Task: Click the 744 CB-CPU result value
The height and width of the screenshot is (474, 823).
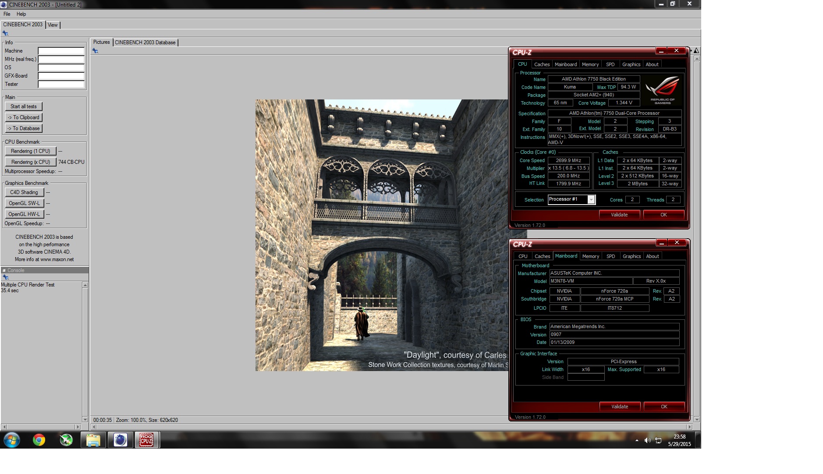Action: [71, 162]
